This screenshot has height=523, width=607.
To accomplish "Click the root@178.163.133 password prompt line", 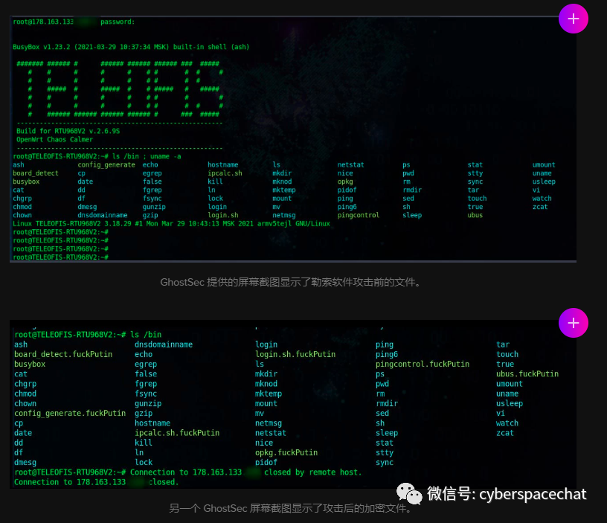I will [74, 22].
